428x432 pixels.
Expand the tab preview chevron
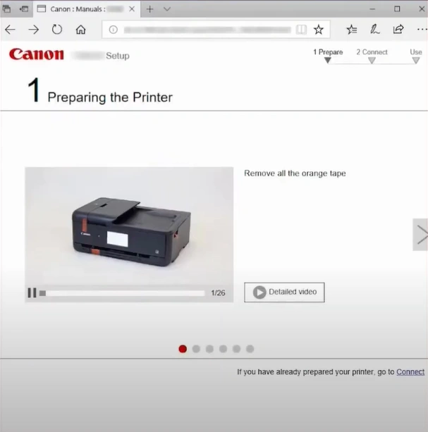pyautogui.click(x=167, y=9)
